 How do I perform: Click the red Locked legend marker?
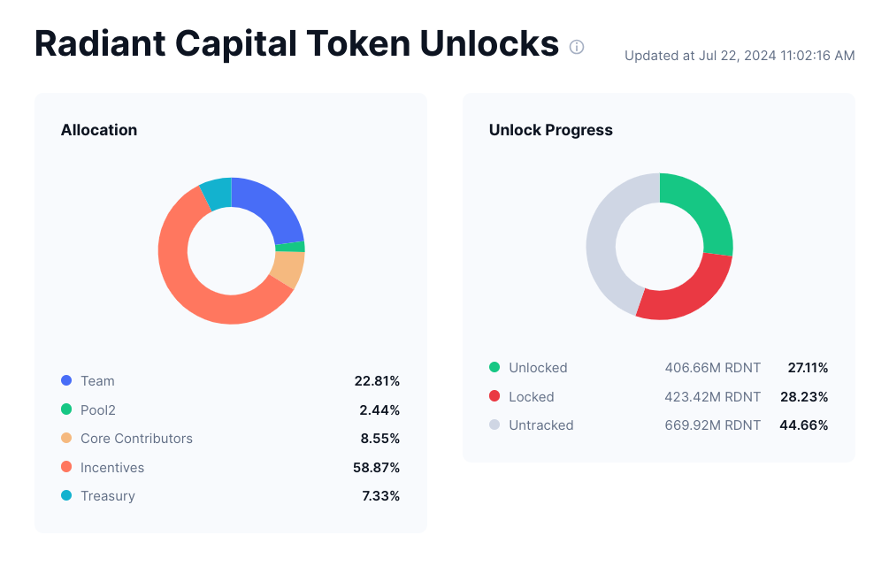(x=494, y=396)
